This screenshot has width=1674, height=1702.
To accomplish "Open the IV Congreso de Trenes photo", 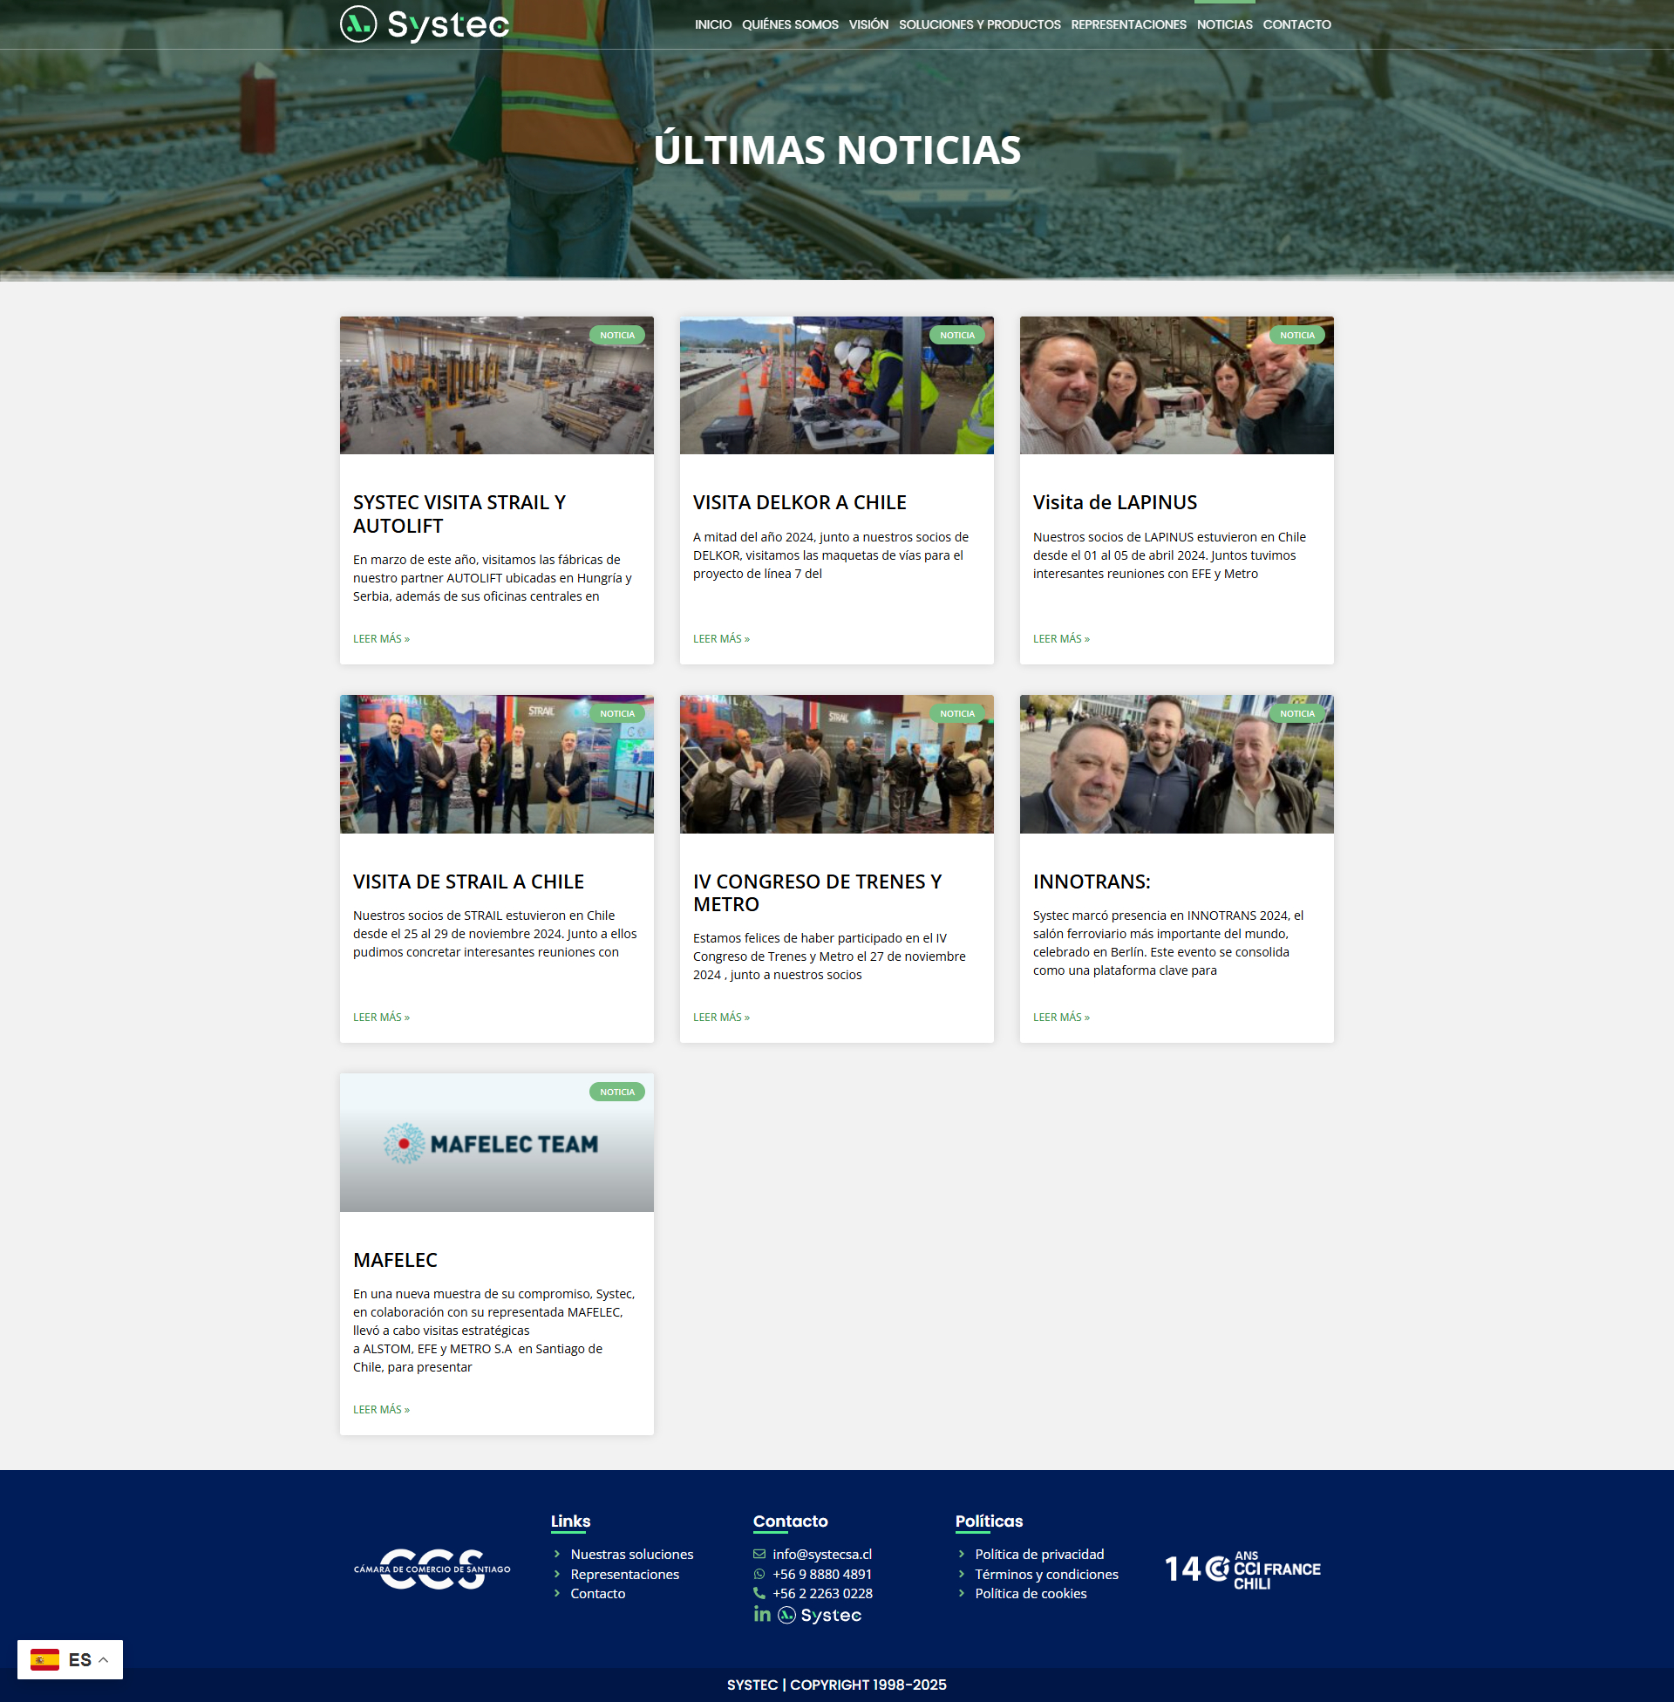I will click(x=836, y=764).
